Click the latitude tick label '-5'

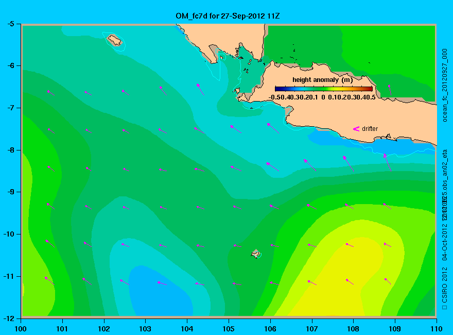(10, 24)
